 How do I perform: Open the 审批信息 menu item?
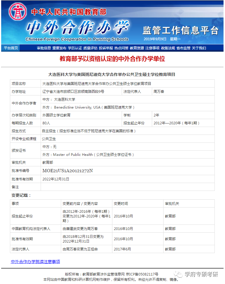click(x=44, y=48)
